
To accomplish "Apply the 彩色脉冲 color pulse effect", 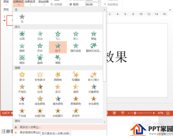I will (40, 76).
